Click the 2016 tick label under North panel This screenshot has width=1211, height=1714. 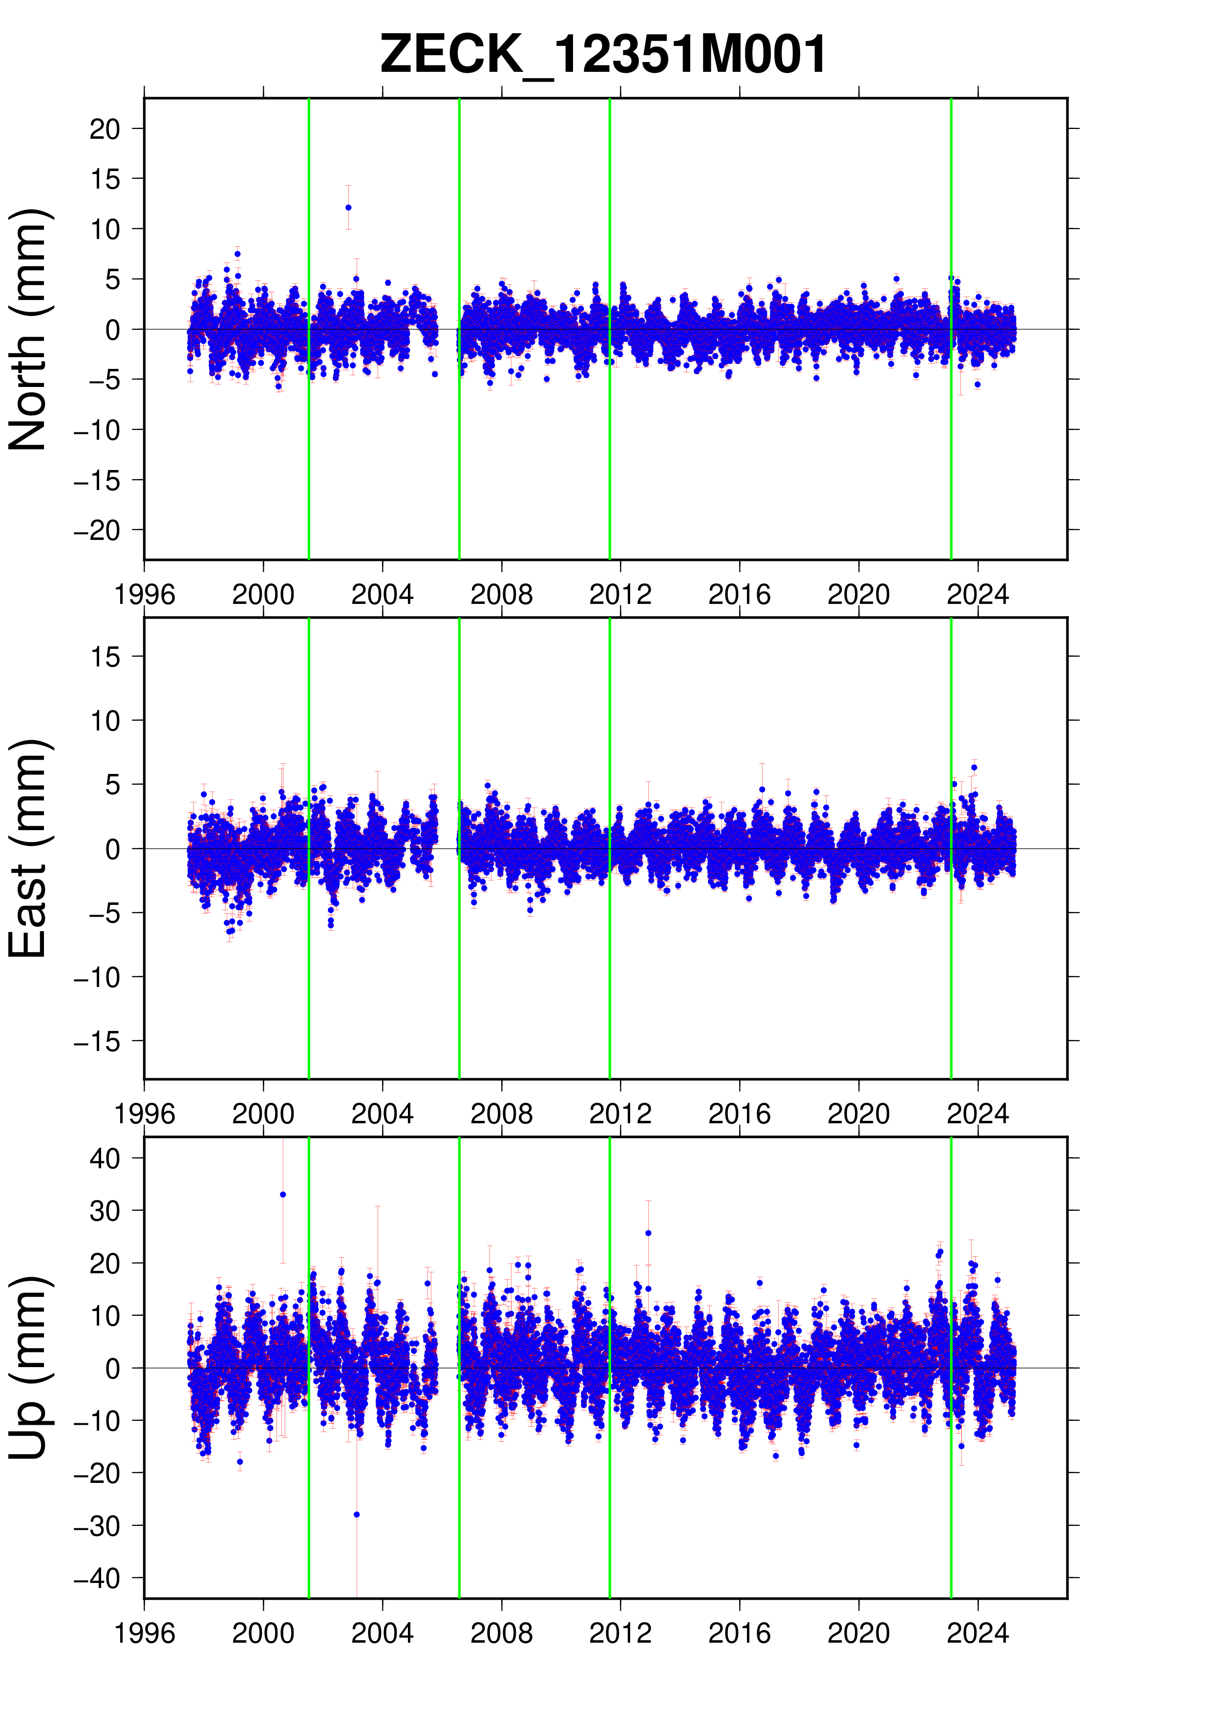[x=740, y=595]
